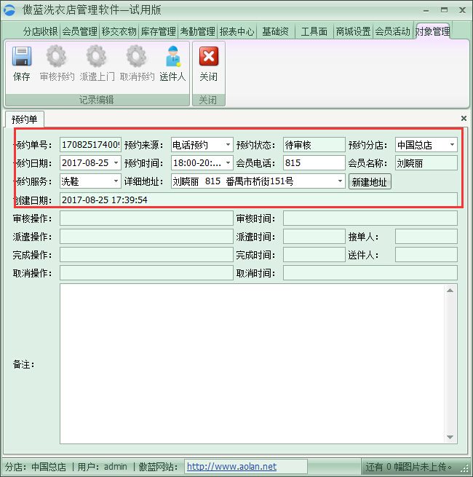This screenshot has height=477, width=473.
Task: Click the 送件人 person icon
Action: pyautogui.click(x=172, y=57)
